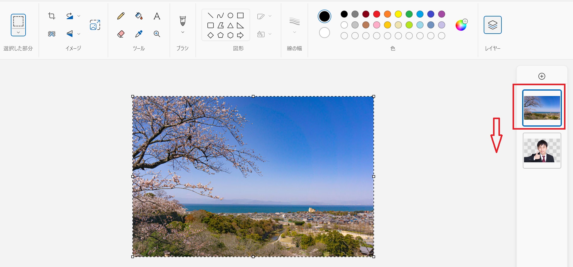Click the Remove background icon
Image resolution: width=573 pixels, height=267 pixels.
point(52,34)
